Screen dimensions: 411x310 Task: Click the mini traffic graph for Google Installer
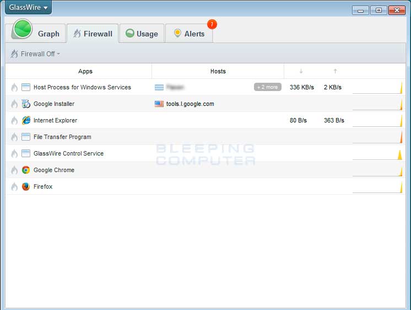[x=377, y=104]
